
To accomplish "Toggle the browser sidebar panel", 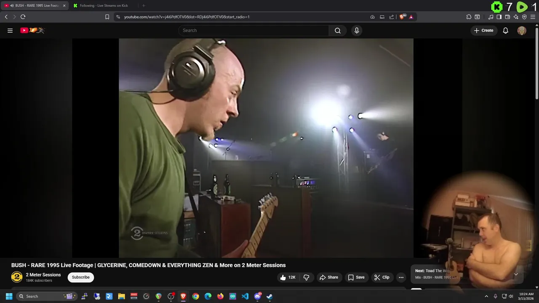I will pos(499,17).
